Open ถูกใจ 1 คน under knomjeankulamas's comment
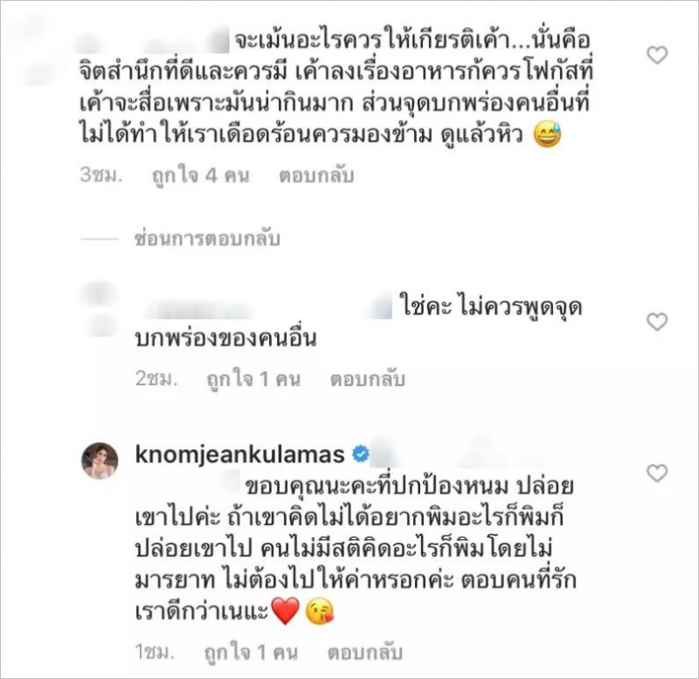The image size is (699, 679). coord(251,653)
